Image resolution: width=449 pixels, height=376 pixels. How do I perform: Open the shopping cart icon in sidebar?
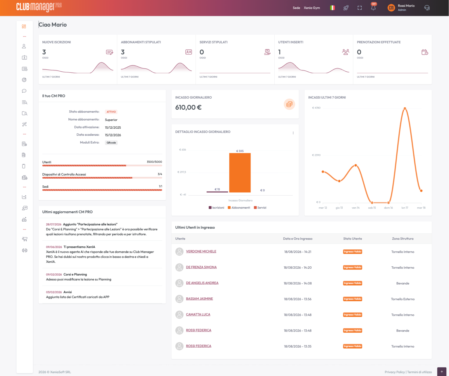click(25, 239)
